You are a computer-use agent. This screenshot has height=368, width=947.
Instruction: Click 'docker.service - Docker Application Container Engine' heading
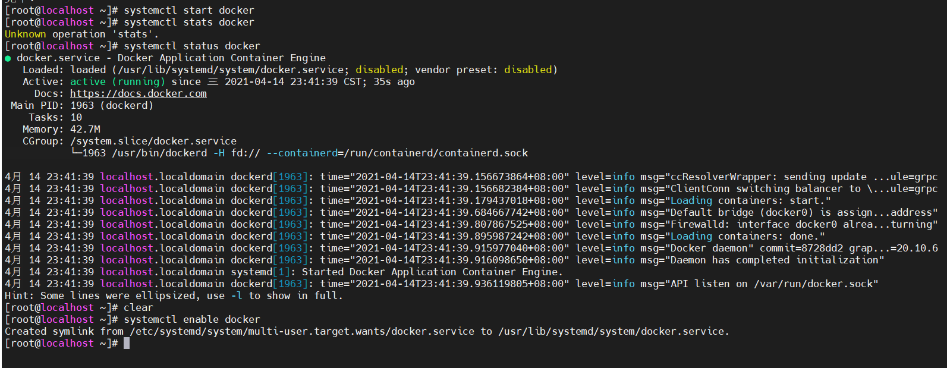(x=171, y=58)
